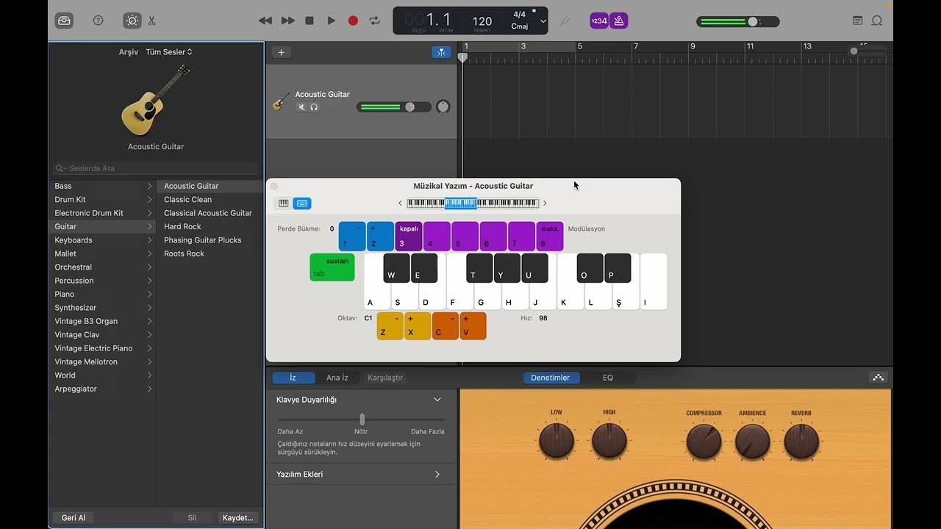This screenshot has width=941, height=529.
Task: Click the Fast Forward button
Action: click(288, 21)
